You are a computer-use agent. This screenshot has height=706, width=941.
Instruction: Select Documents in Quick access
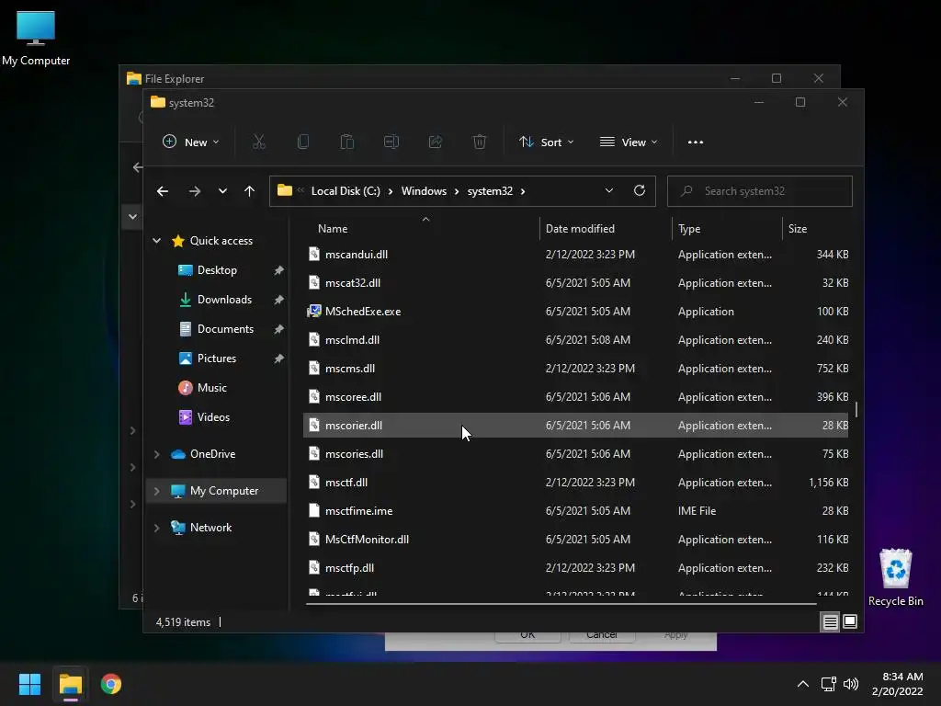point(226,329)
